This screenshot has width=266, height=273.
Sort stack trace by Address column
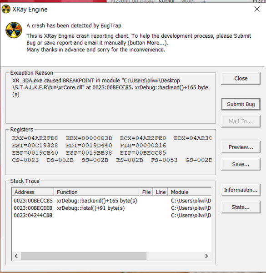pyautogui.click(x=33, y=192)
